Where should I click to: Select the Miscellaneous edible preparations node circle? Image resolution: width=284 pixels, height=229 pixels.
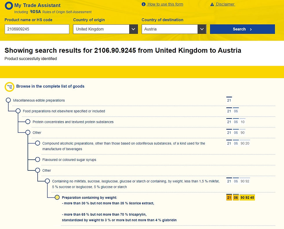point(8,100)
